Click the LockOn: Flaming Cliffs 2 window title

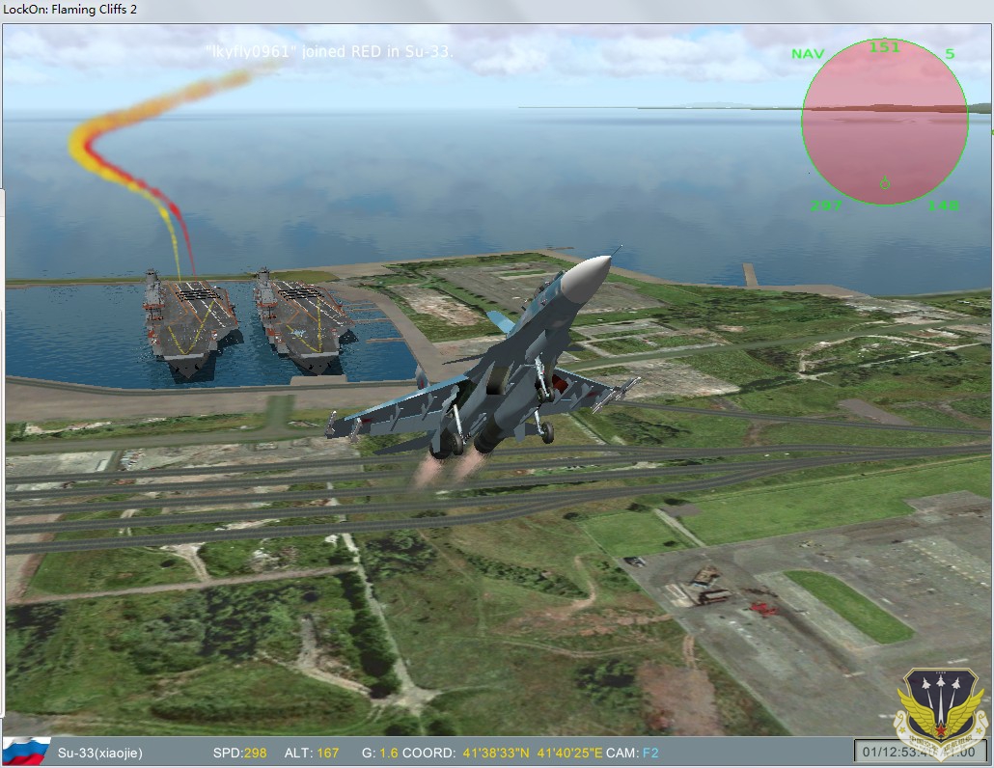click(x=69, y=9)
